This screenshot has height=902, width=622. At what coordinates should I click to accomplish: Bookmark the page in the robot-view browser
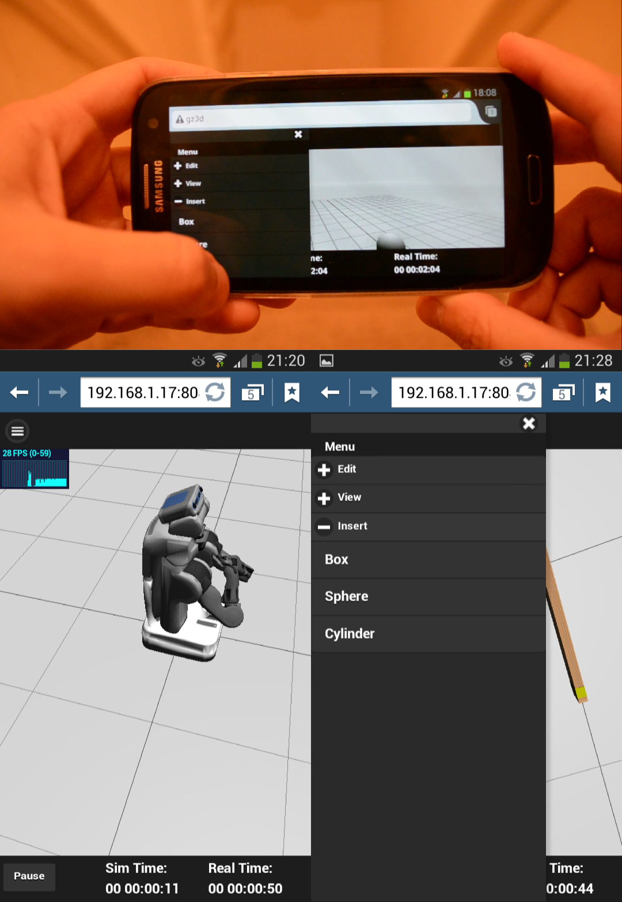(x=292, y=393)
